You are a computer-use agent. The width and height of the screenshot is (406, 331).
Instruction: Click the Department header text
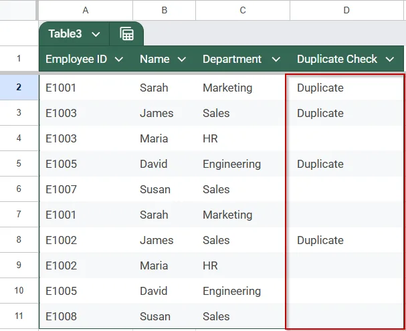click(x=232, y=60)
